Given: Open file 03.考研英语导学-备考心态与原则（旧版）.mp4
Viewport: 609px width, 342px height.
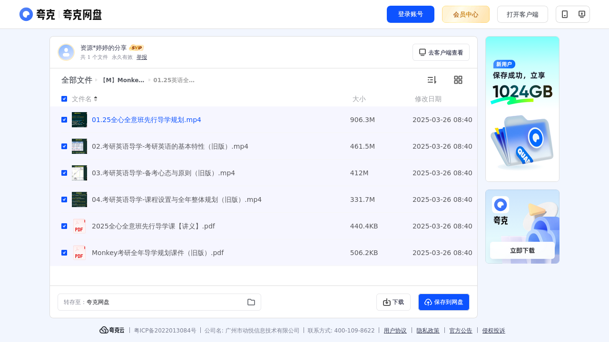Looking at the screenshot, I should pos(163,173).
